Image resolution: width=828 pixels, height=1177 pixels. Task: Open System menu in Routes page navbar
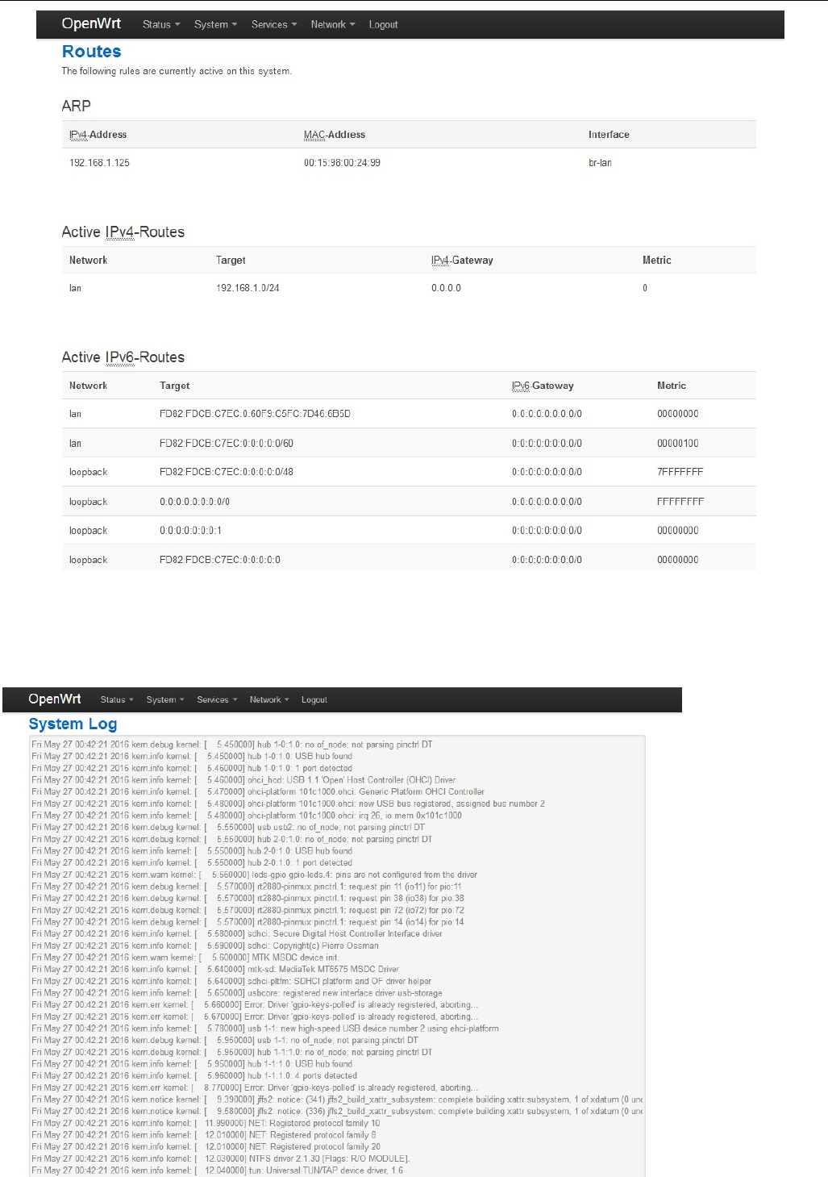pos(215,24)
